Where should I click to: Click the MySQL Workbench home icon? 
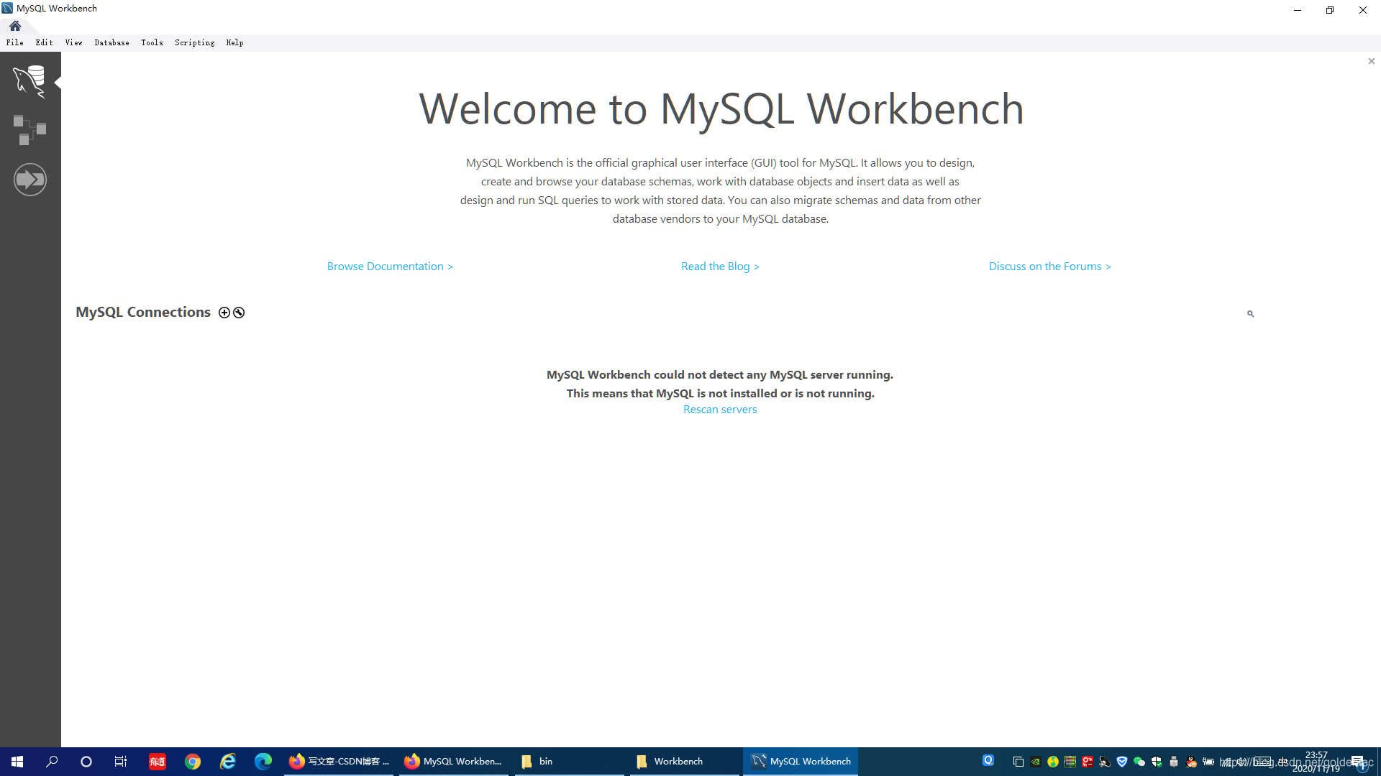15,24
